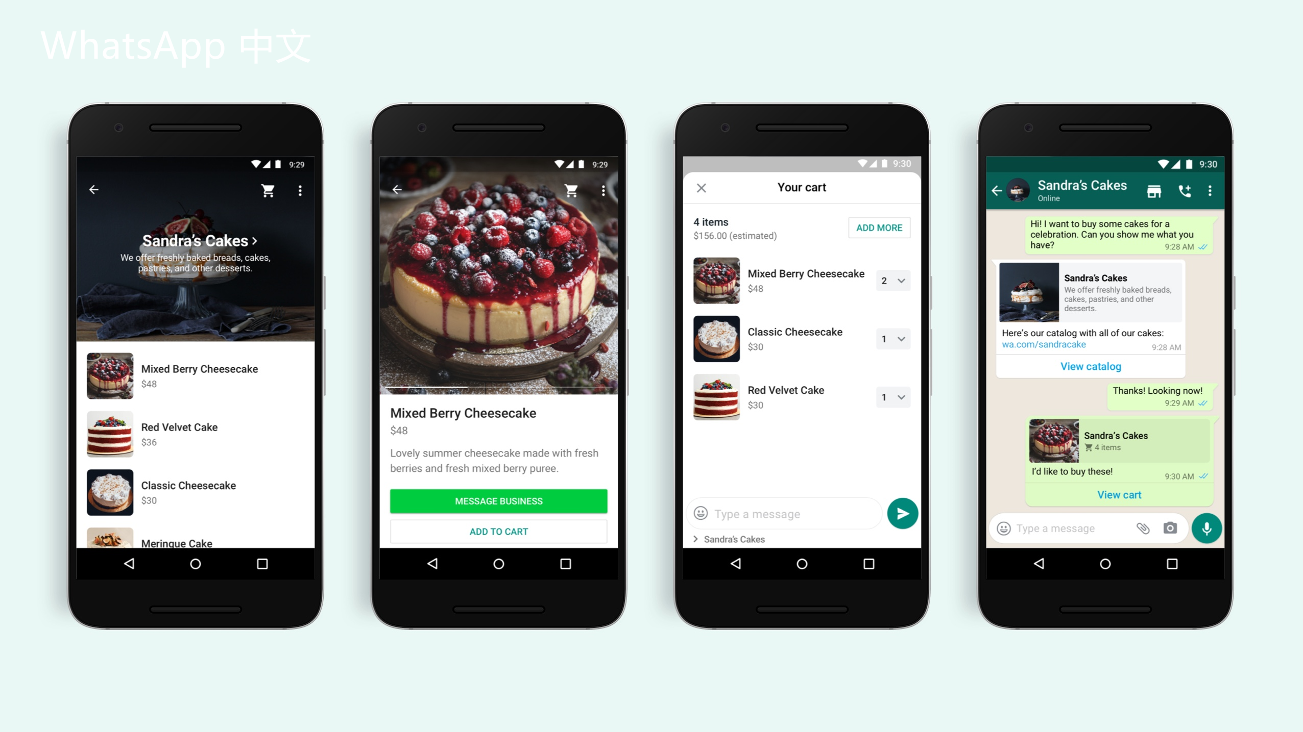Image resolution: width=1303 pixels, height=732 pixels.
Task: Tap the back arrow on first catalog screen
Action: click(94, 189)
